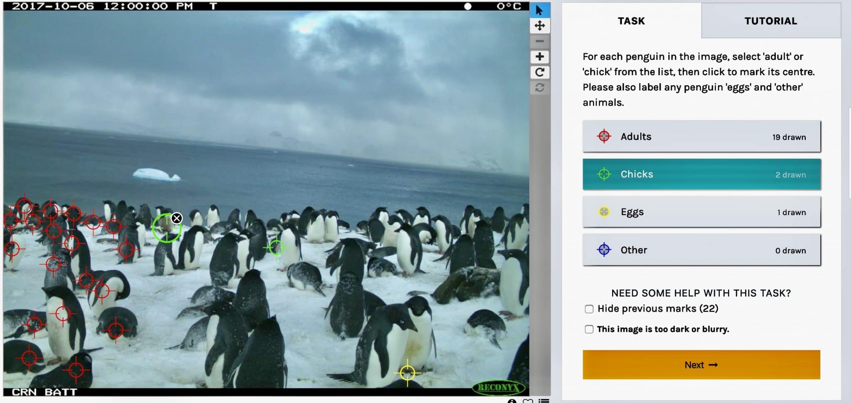Click the yellow egg crosshair mark
Screen dimensions: 851x403
[x=407, y=373]
